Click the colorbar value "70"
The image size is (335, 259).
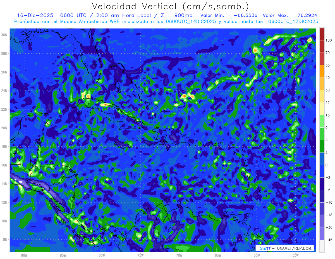pyautogui.click(x=328, y=53)
